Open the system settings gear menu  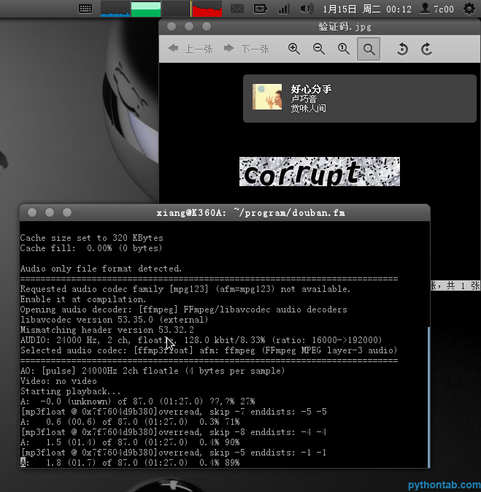pos(469,9)
